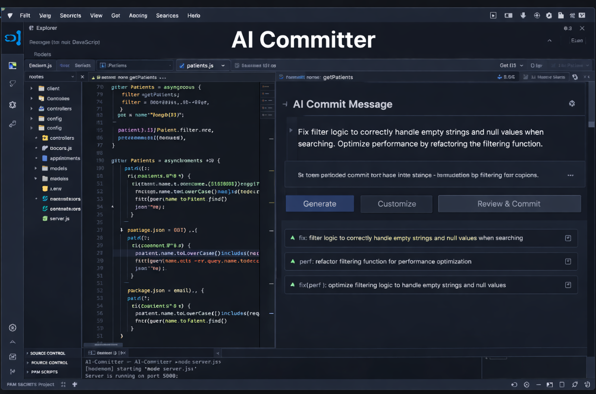Select the 'fix: filter logic' commit suggestion

(431, 238)
